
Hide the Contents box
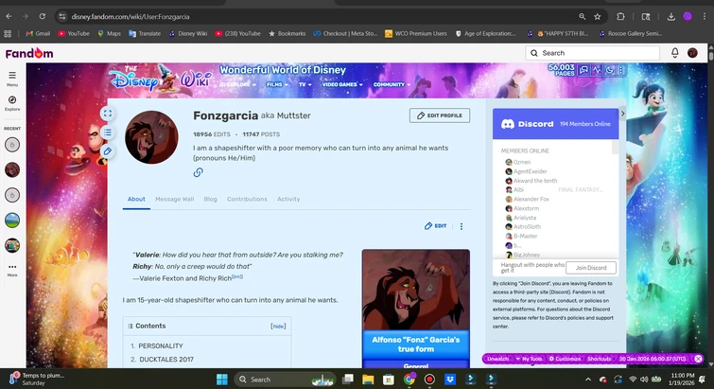click(278, 327)
